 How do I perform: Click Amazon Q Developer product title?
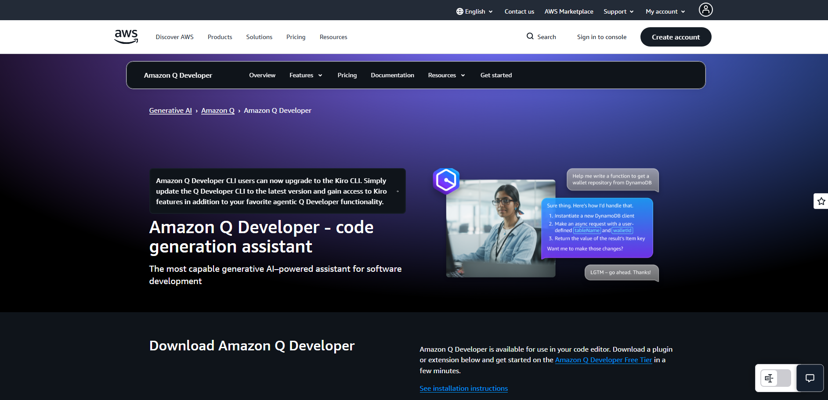(178, 75)
